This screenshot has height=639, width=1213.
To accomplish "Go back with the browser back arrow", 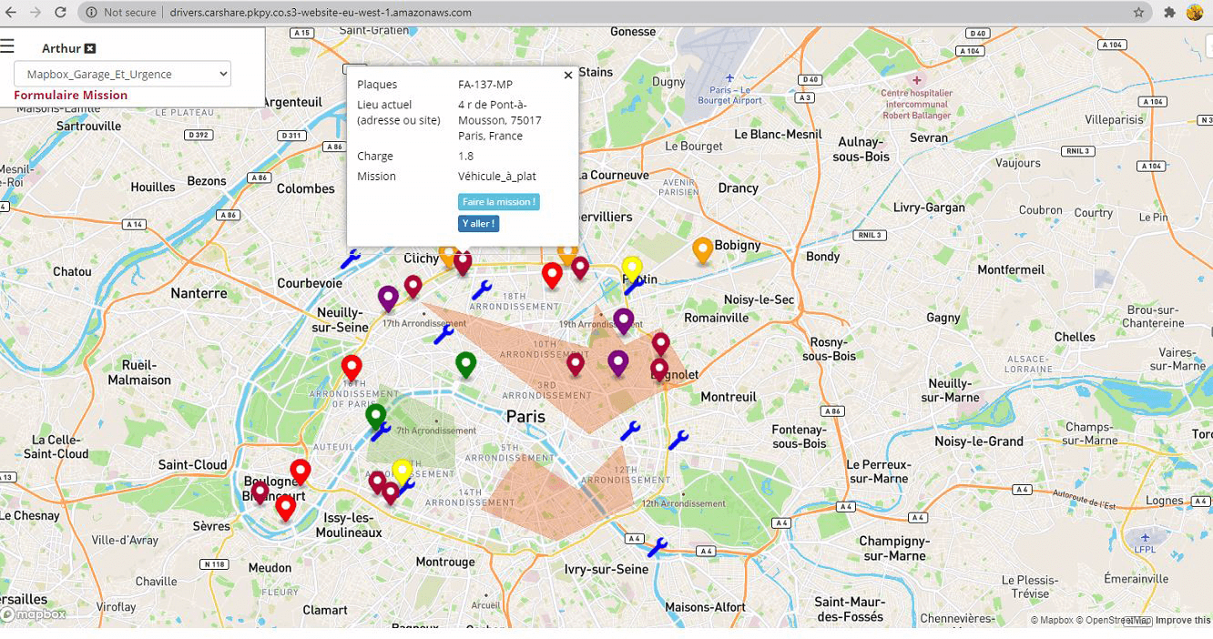I will (x=12, y=13).
